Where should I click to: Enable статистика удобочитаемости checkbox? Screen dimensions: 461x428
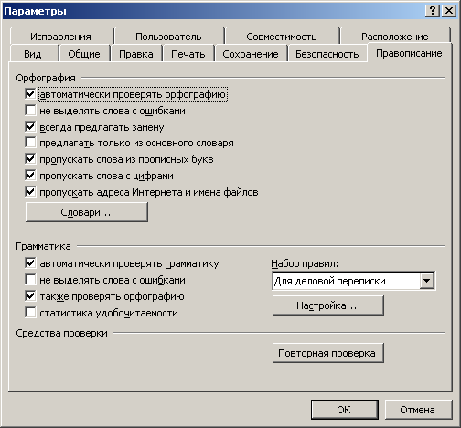click(30, 313)
